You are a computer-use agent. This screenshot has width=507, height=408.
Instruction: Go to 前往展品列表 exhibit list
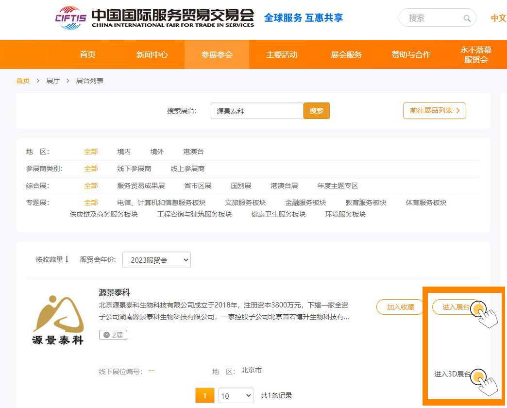[434, 111]
